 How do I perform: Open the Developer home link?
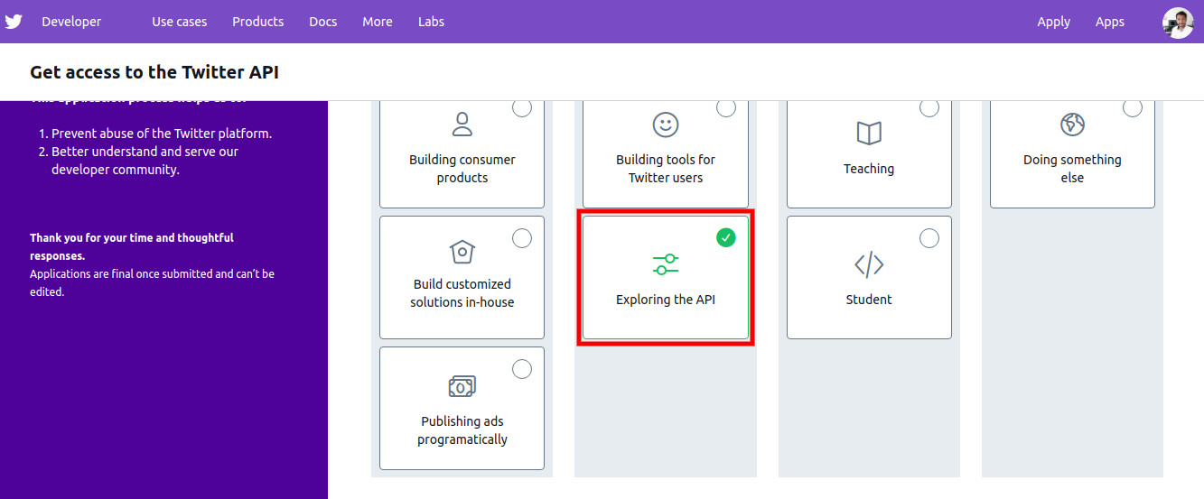tap(71, 22)
